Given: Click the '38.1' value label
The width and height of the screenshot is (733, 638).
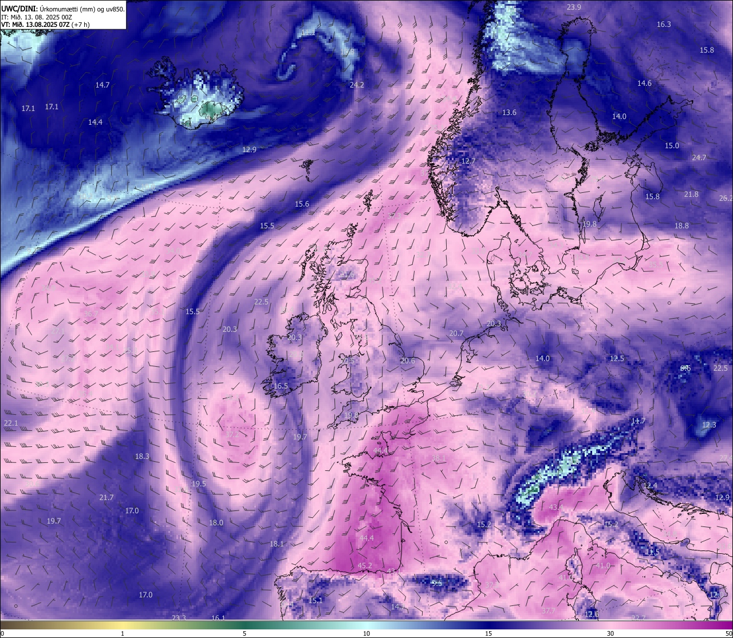Looking at the screenshot, I should click(x=439, y=458).
